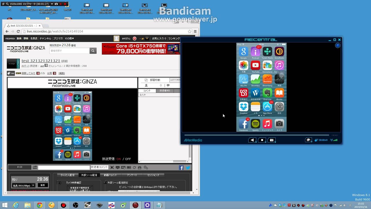Click the Chrome reload button
The height and width of the screenshot is (209, 371).
coord(18,31)
